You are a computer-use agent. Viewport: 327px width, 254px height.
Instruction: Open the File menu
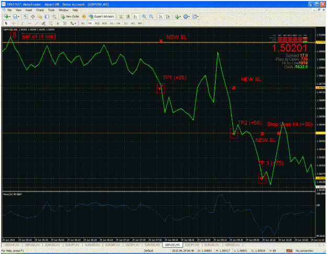(x=9, y=10)
